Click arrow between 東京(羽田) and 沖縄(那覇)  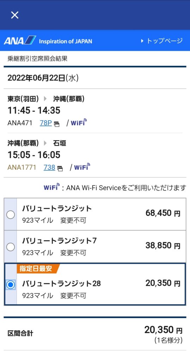pos(45,99)
